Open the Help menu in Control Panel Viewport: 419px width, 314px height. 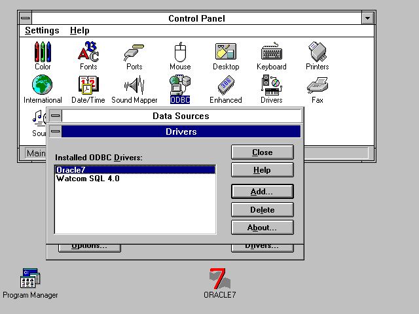(79, 31)
